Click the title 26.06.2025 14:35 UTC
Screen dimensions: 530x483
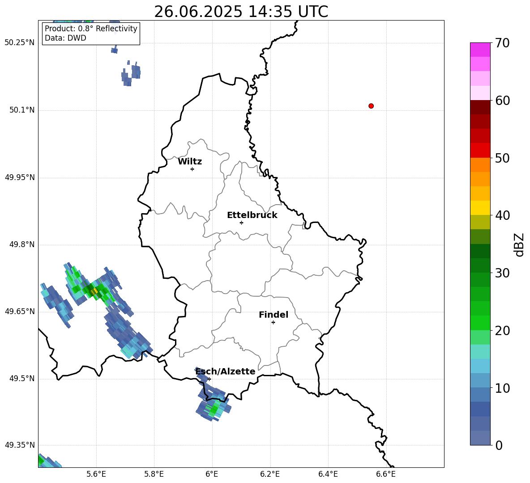pyautogui.click(x=241, y=12)
